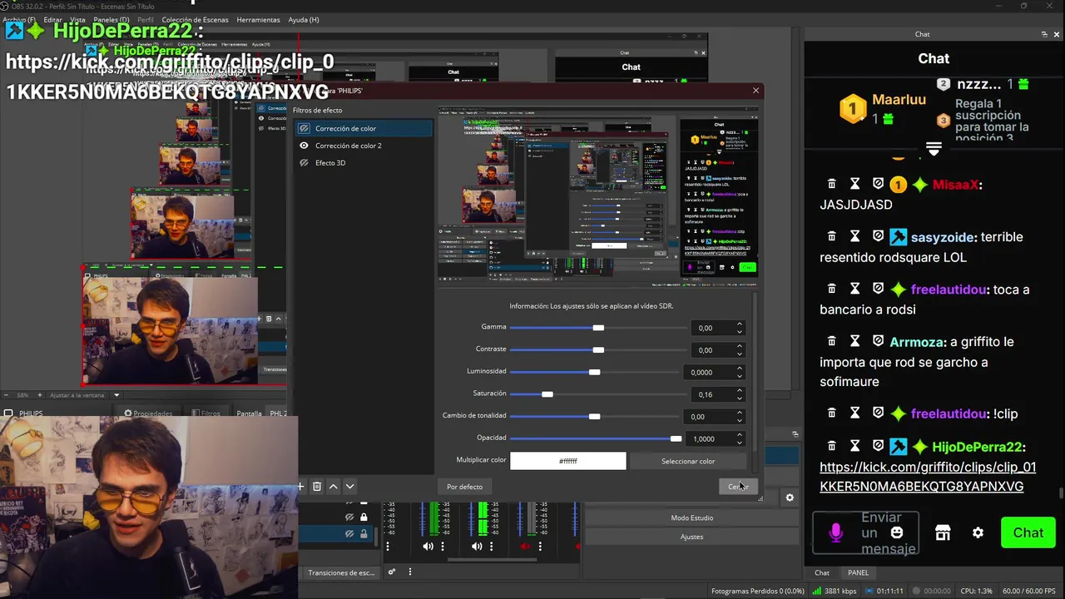Increase Gamma value with up stepper arrow
This screenshot has width=1065, height=599.
pos(740,324)
